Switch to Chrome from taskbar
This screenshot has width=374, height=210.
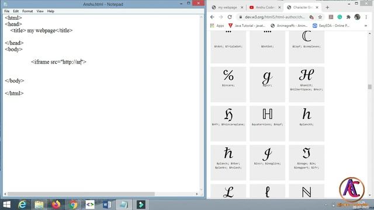tap(73, 205)
